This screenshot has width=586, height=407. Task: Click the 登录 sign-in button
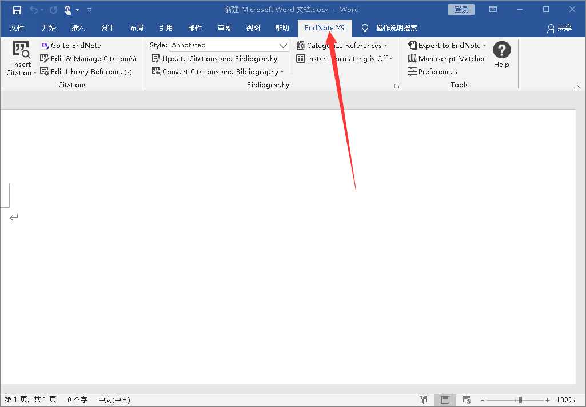coord(461,10)
